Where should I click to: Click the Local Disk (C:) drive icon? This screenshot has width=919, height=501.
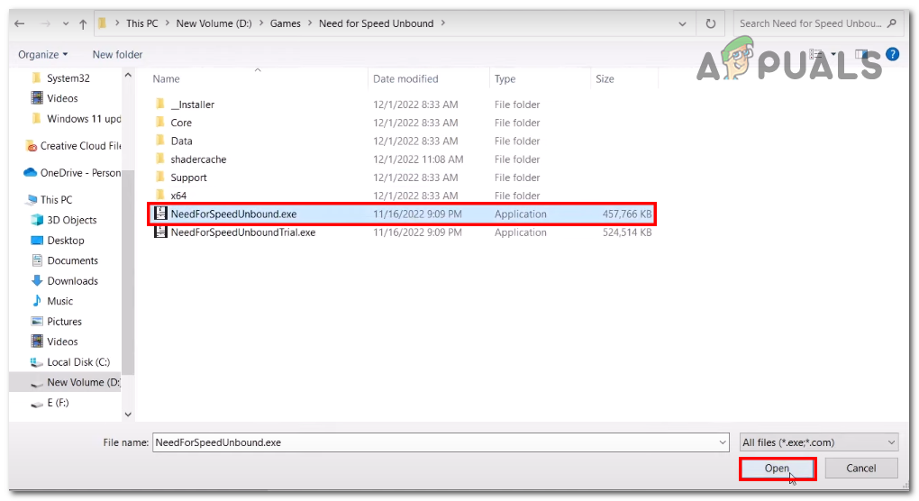[37, 362]
